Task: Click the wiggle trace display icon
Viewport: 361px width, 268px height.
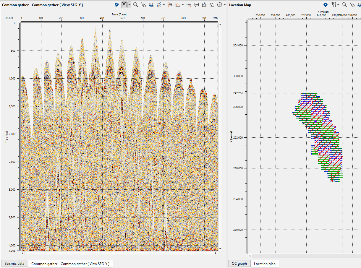Action: click(x=159, y=5)
